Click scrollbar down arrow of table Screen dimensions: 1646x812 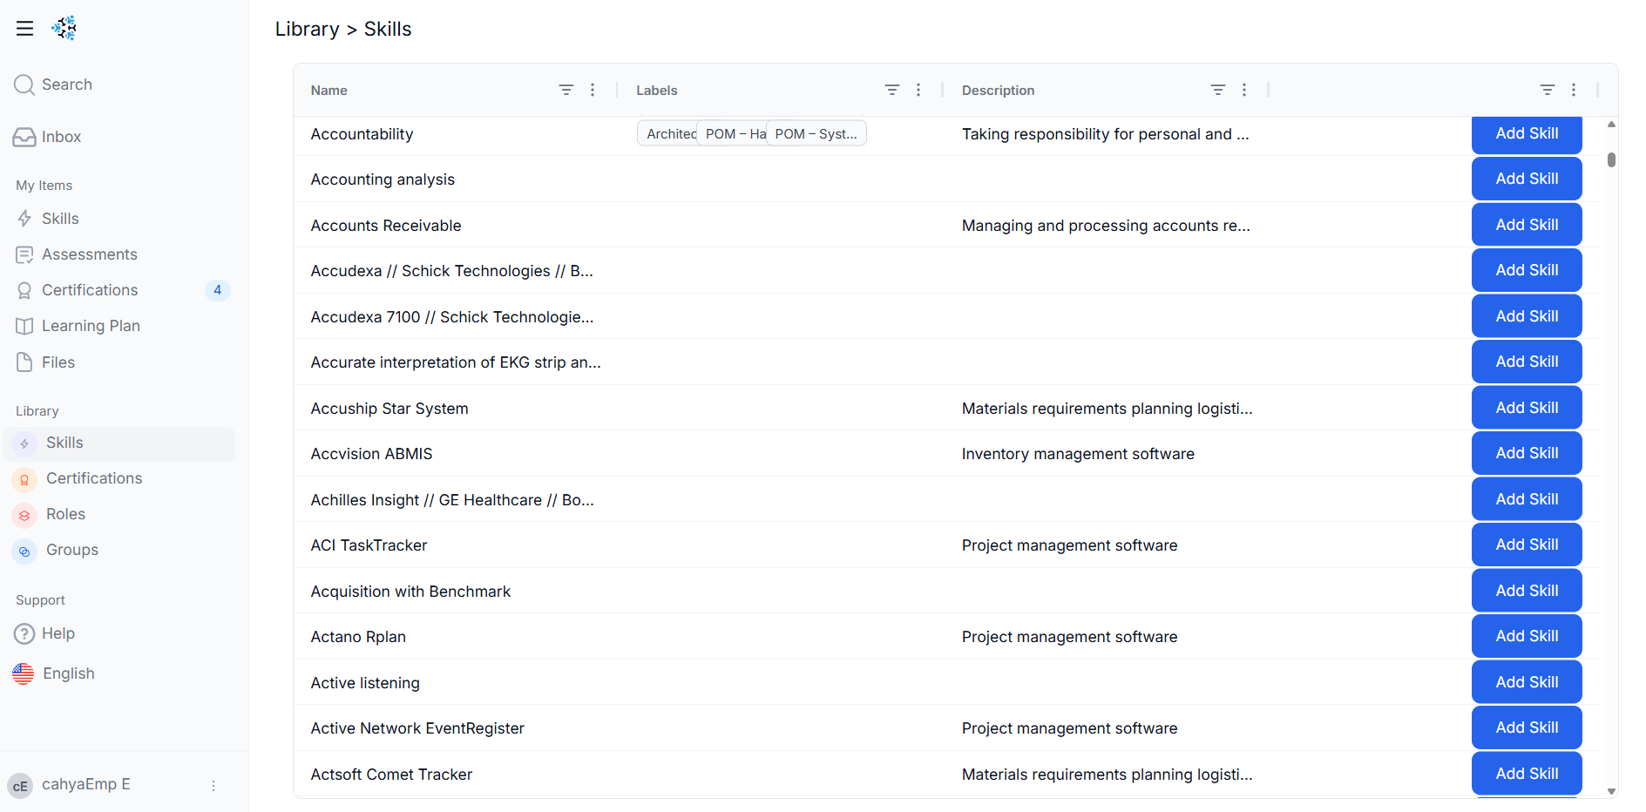point(1611,791)
